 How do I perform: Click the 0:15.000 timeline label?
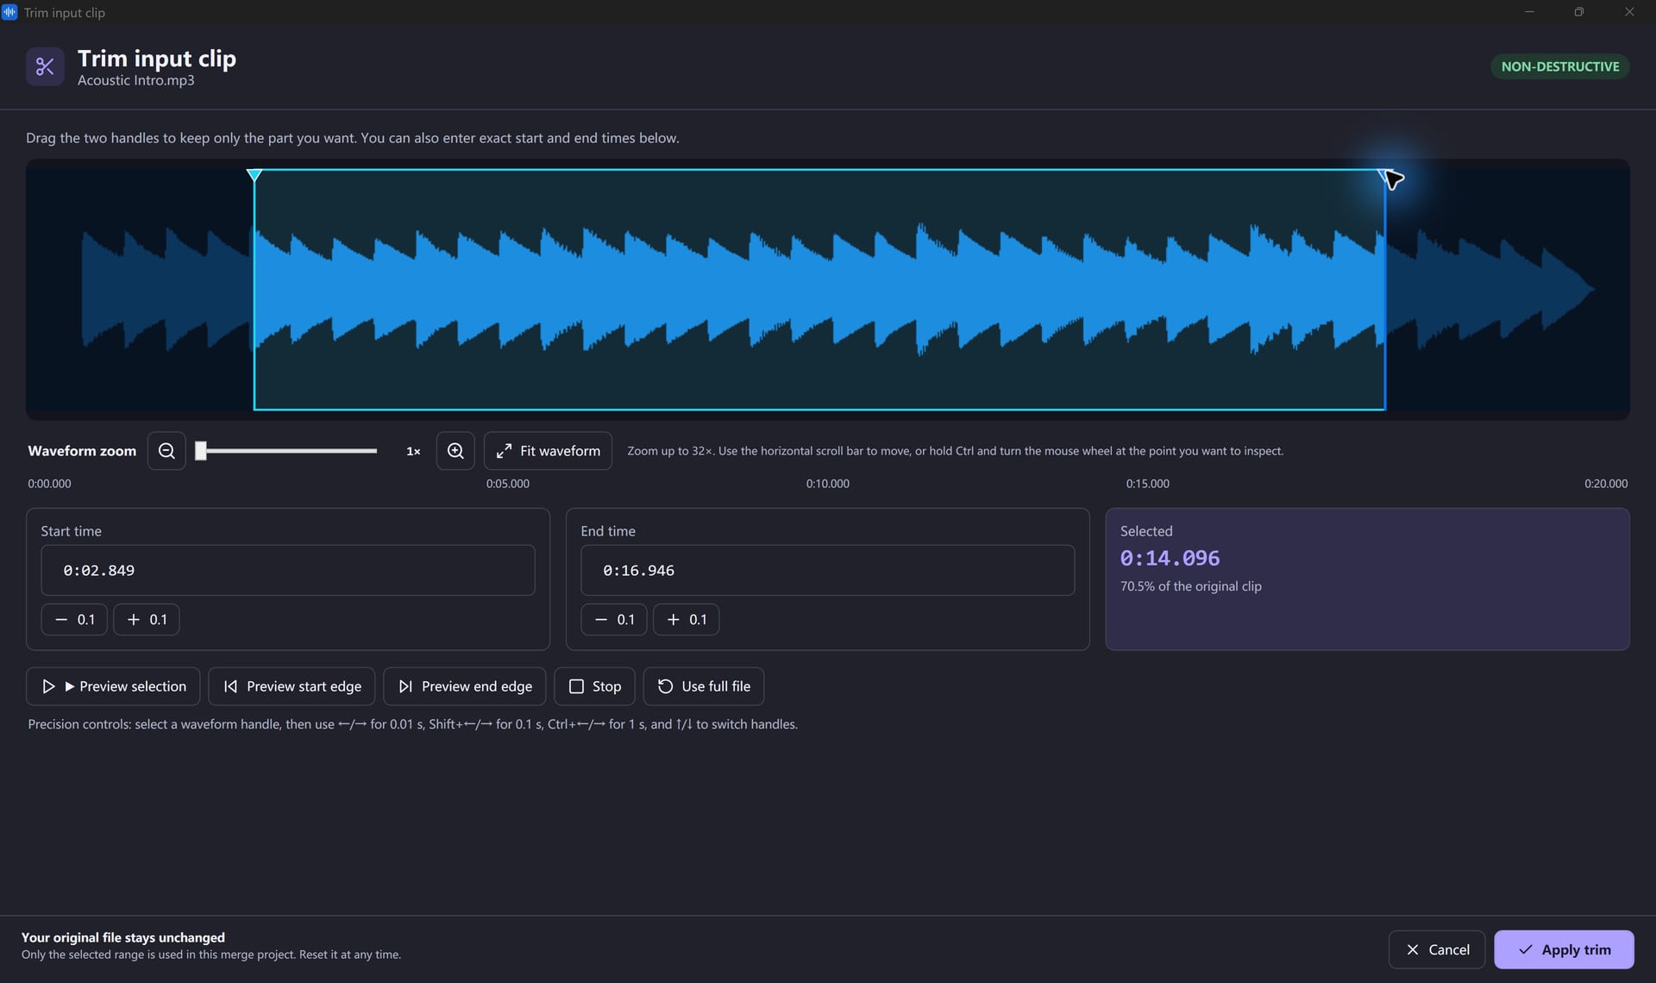(1148, 484)
